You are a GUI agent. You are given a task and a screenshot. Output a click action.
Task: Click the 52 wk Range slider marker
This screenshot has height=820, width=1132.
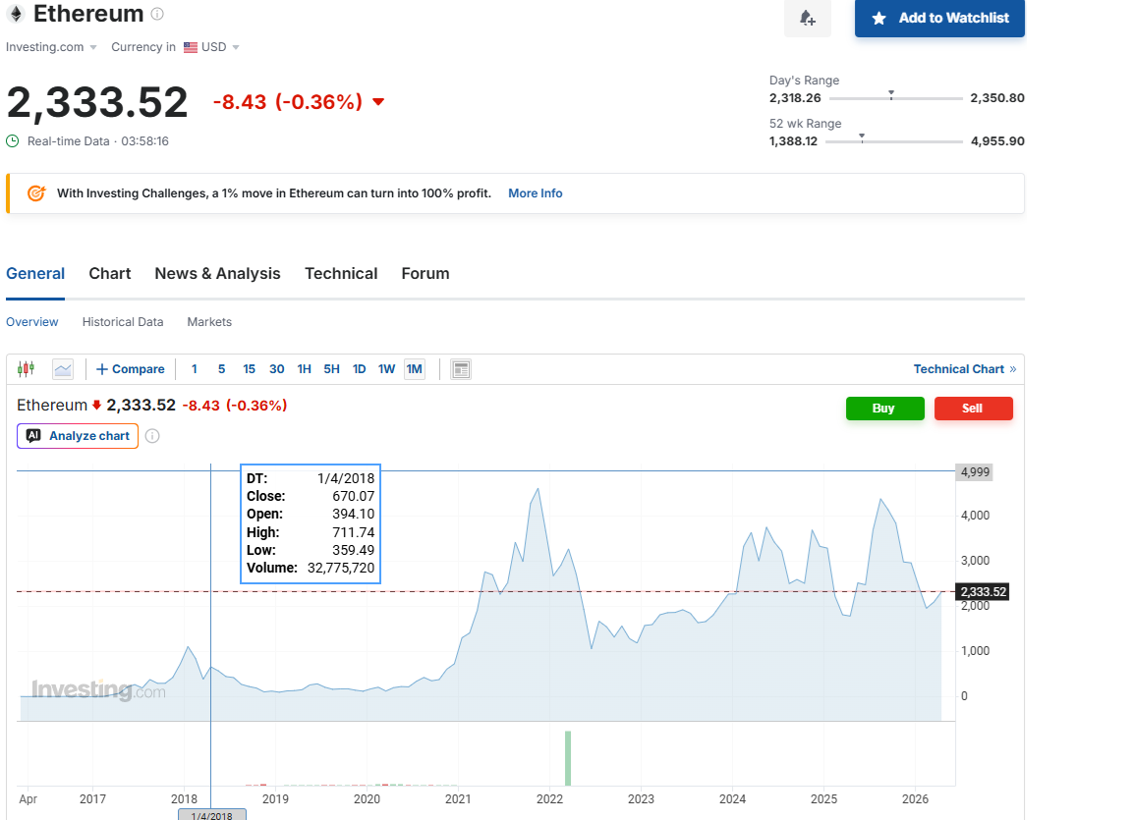(862, 137)
